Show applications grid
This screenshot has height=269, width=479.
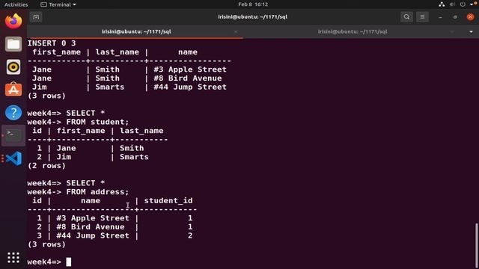13,258
